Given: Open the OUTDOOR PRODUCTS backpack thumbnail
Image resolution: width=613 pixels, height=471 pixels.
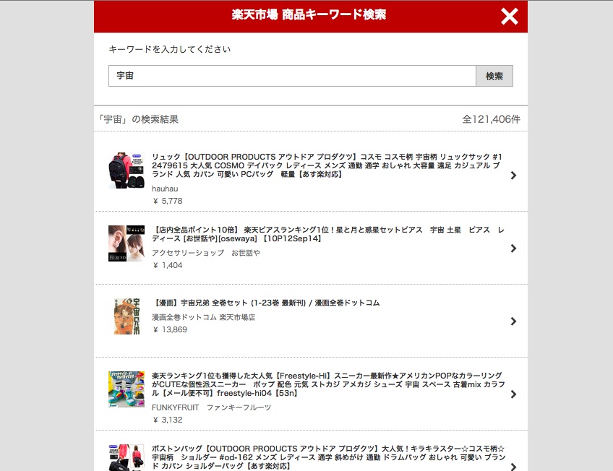Looking at the screenshot, I should click(x=127, y=170).
